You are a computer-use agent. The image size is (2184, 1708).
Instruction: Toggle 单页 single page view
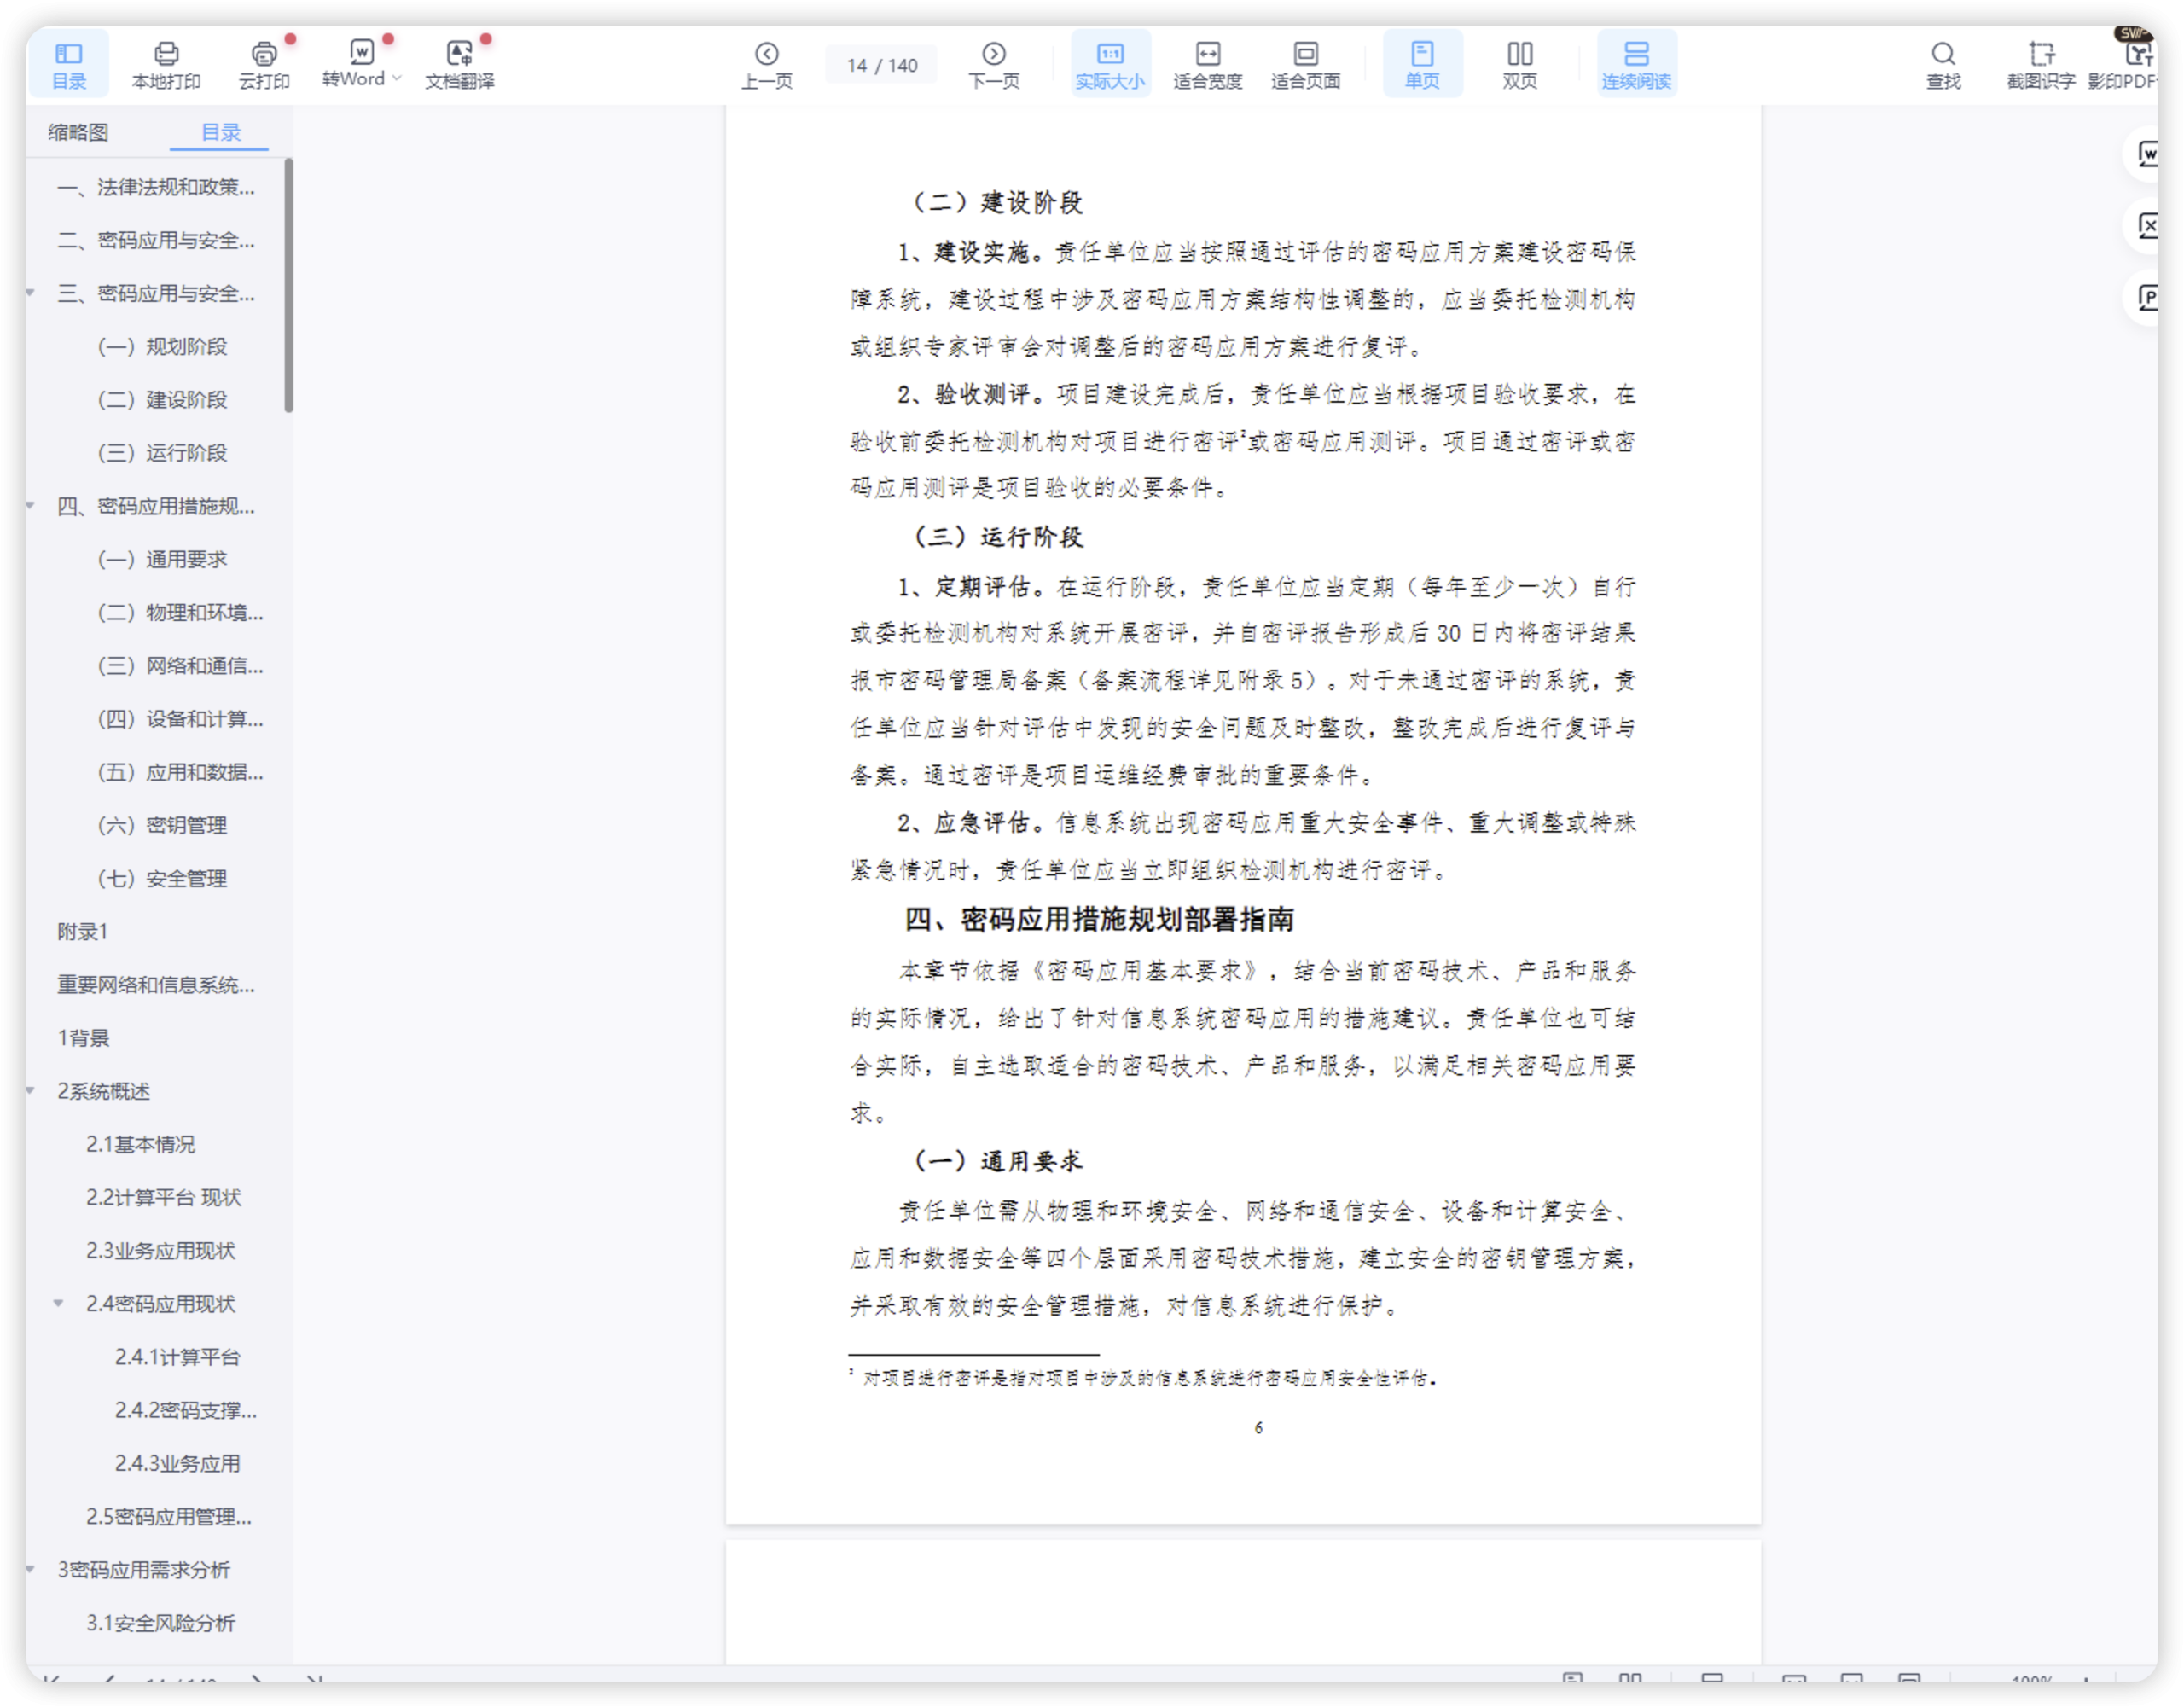[x=1421, y=62]
